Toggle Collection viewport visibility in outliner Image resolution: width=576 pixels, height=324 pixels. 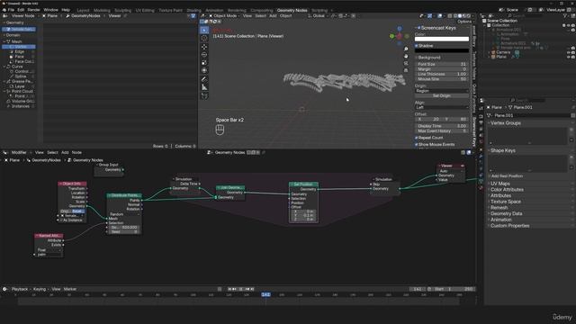click(x=569, y=26)
